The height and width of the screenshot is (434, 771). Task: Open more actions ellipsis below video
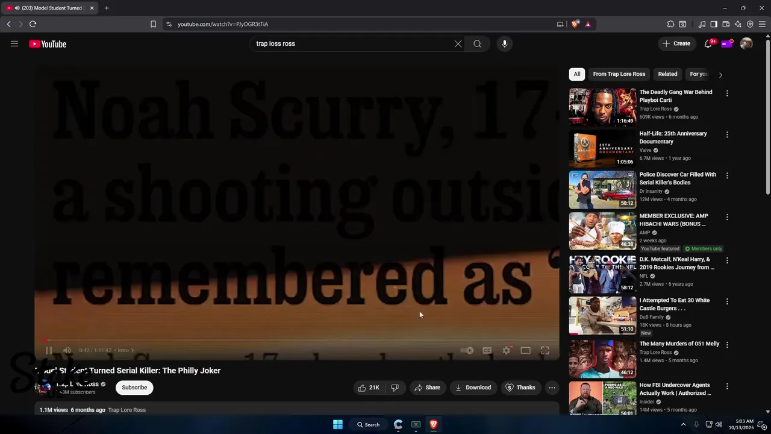click(x=552, y=388)
